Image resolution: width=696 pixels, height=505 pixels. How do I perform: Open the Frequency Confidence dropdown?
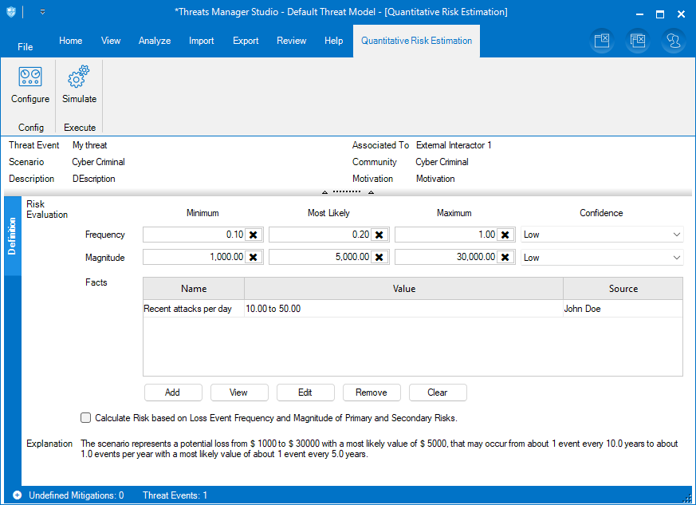pos(676,235)
